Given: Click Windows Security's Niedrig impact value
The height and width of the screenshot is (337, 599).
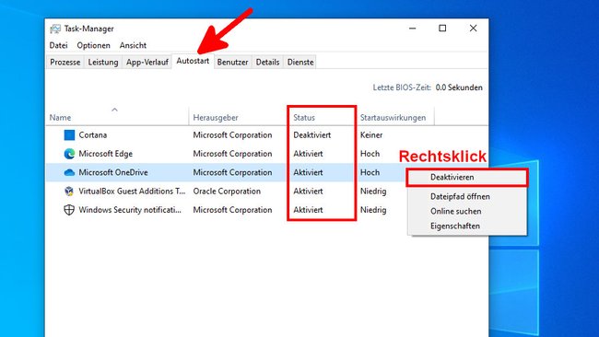Looking at the screenshot, I should tap(373, 210).
